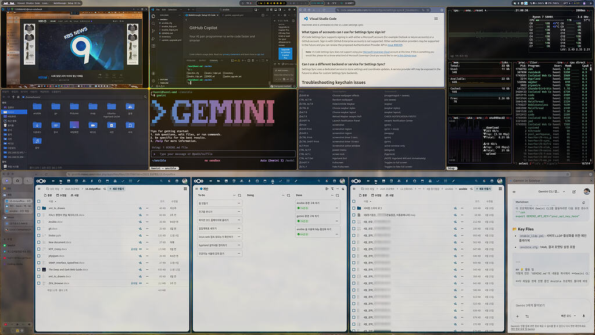Open the Pictures folder in file manager
Image resolution: width=595 pixels, height=335 pixels.
pyautogui.click(x=74, y=107)
